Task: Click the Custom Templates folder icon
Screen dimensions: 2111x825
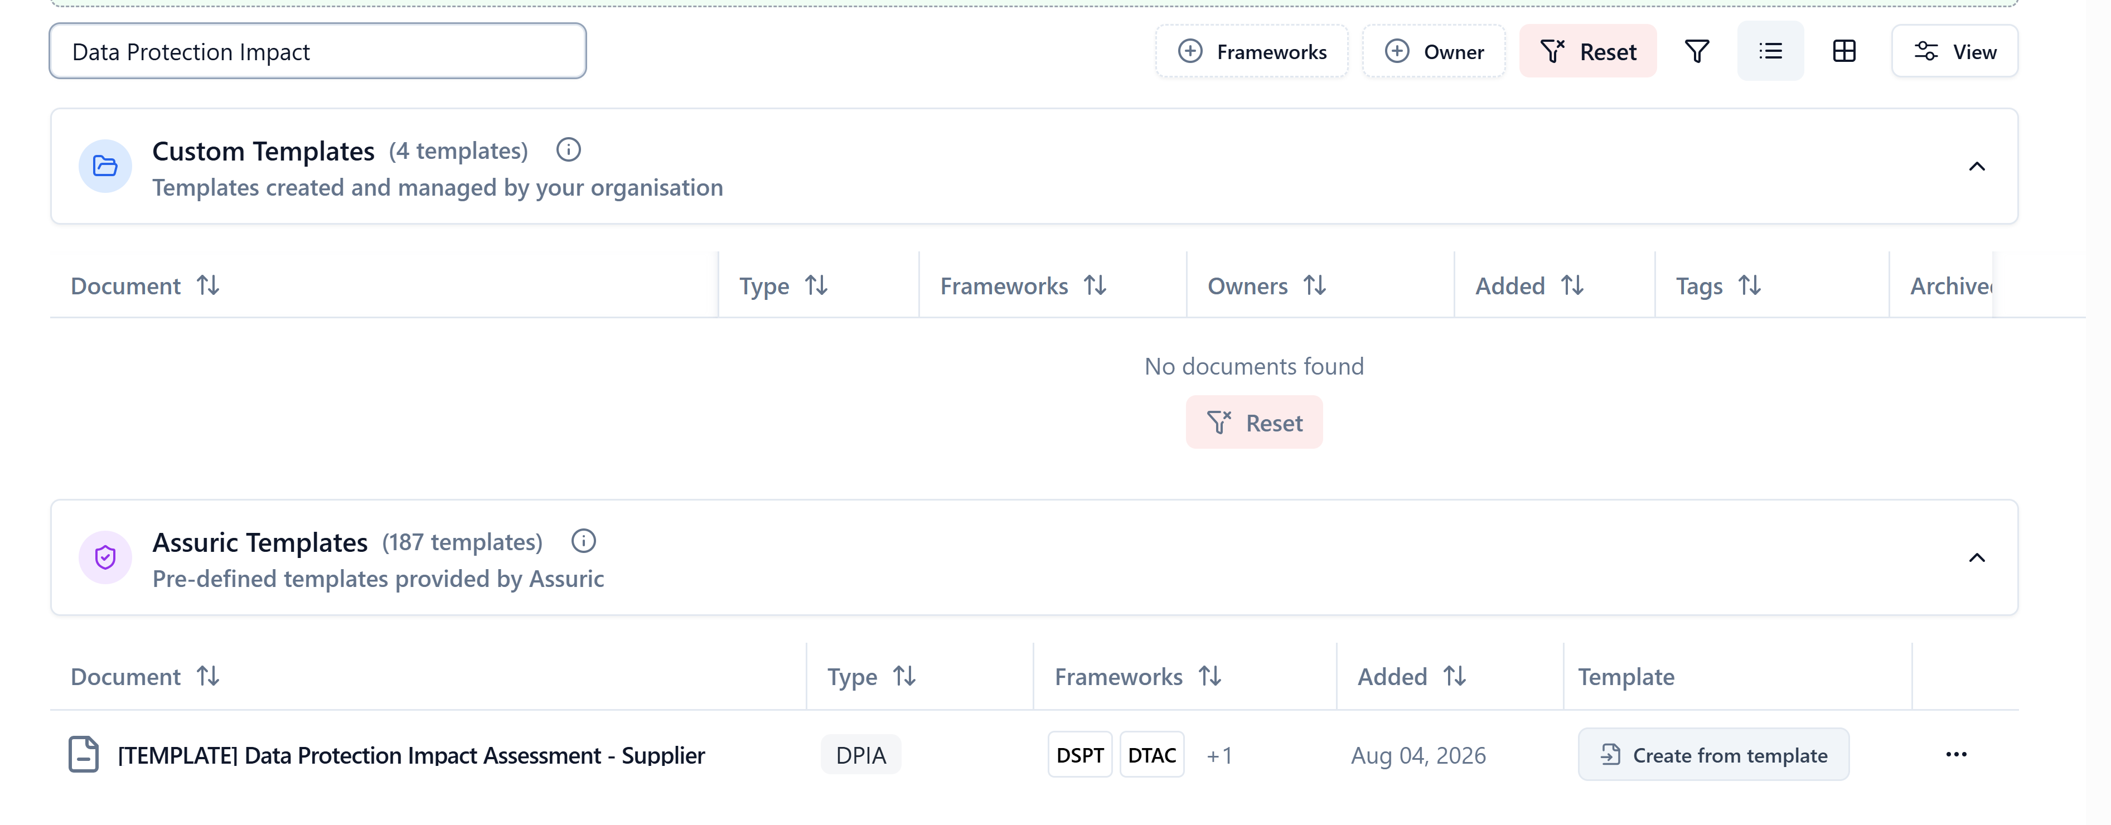Action: tap(105, 166)
